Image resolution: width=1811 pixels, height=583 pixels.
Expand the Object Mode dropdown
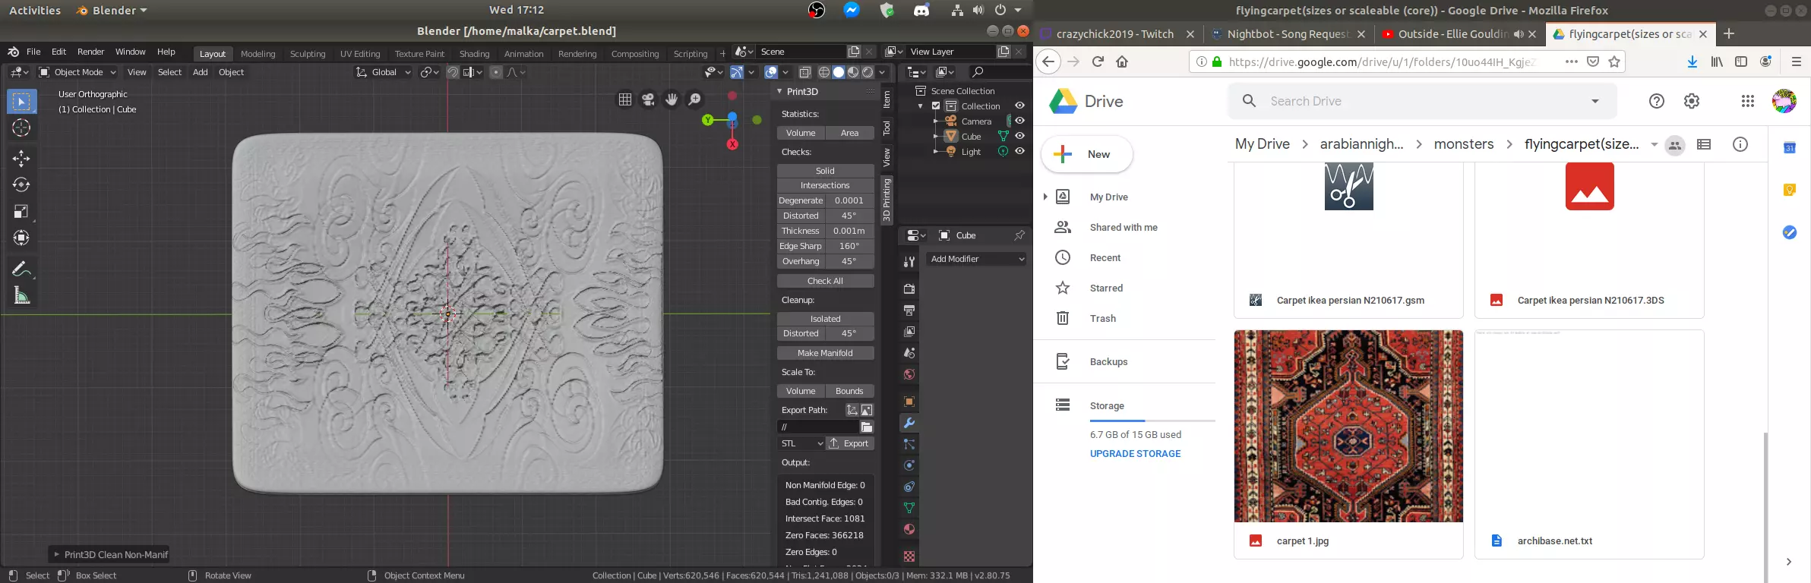tap(77, 72)
